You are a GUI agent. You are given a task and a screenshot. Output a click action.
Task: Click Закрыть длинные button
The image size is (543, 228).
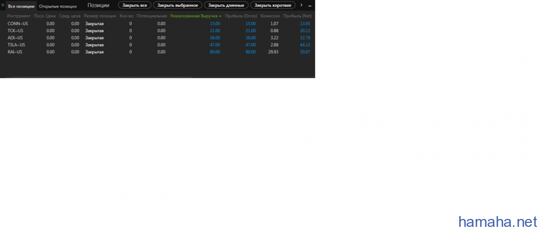(226, 5)
